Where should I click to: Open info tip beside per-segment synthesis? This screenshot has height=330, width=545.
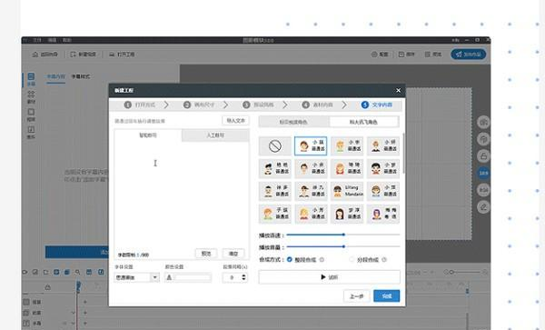pyautogui.click(x=384, y=259)
